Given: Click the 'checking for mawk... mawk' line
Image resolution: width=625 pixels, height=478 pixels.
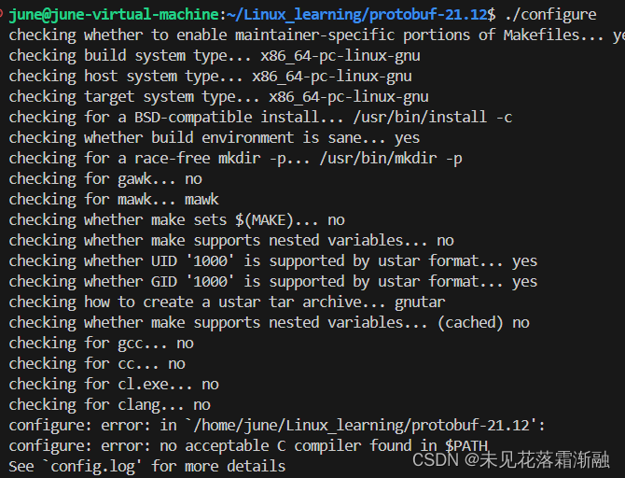Looking at the screenshot, I should coord(114,200).
